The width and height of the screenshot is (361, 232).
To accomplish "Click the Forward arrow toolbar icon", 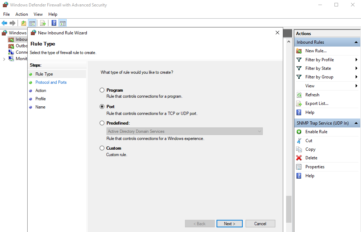I will click(x=13, y=23).
